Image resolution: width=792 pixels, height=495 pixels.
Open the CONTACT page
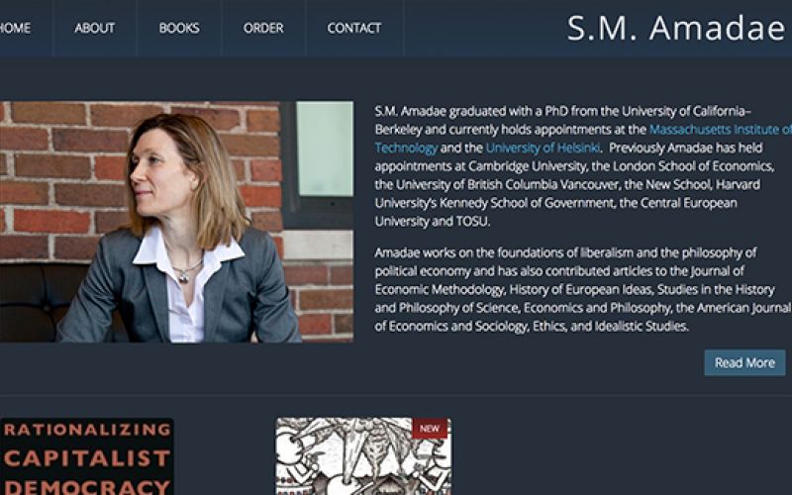354,28
